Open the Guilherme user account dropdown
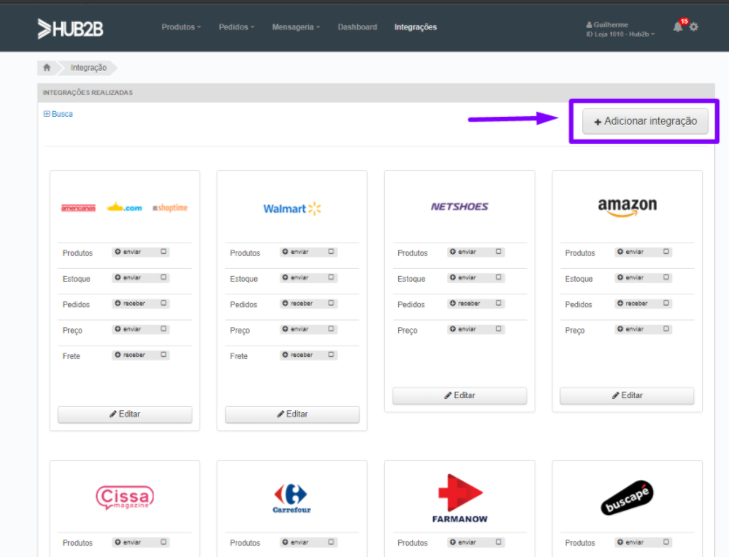 [620, 29]
